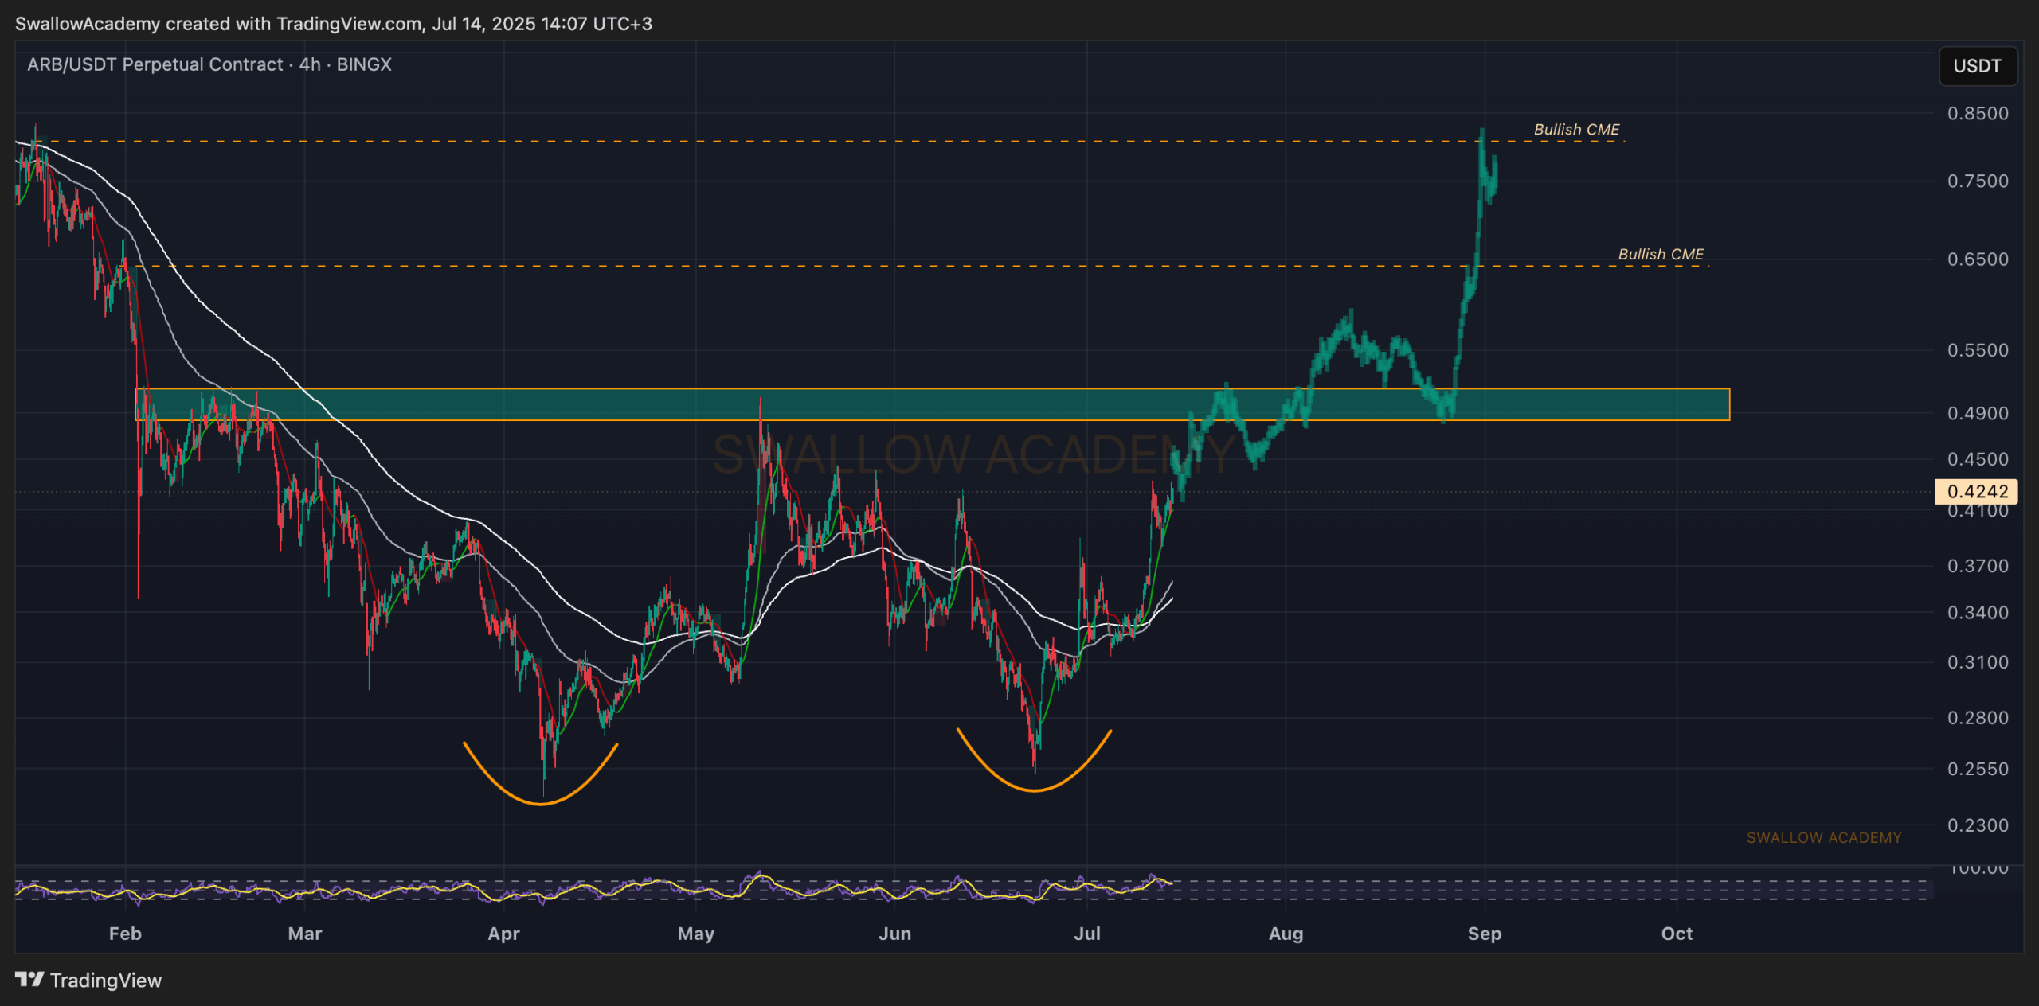Click the Oct label on time axis
The height and width of the screenshot is (1006, 2039).
pos(1677,934)
